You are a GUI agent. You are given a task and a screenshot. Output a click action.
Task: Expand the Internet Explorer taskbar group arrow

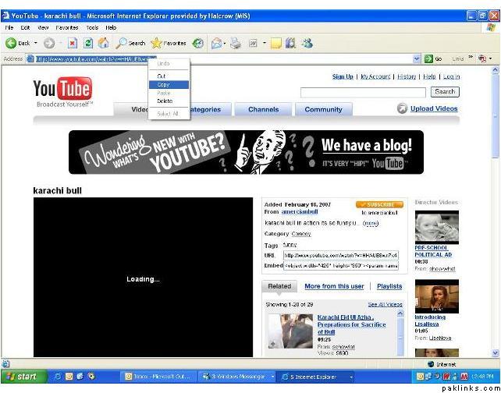coord(351,377)
